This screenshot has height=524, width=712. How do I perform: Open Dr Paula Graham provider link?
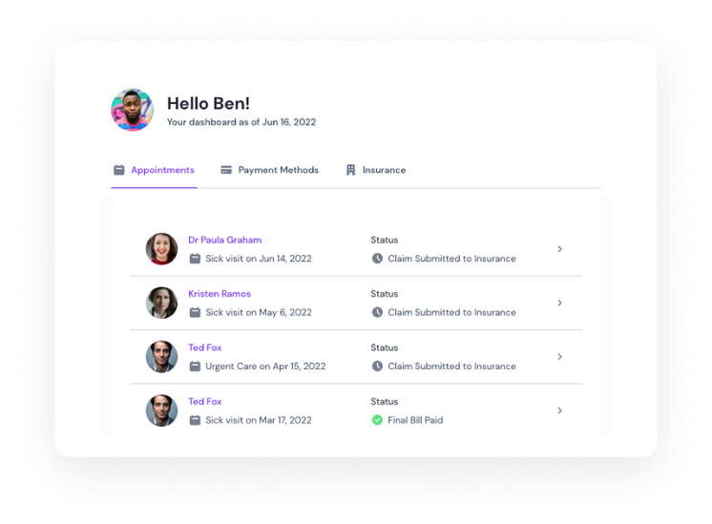pos(225,240)
